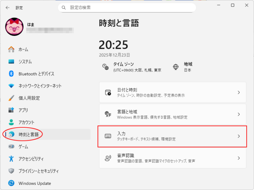
Task: Click the ホーム house icon
Action: coord(11,49)
